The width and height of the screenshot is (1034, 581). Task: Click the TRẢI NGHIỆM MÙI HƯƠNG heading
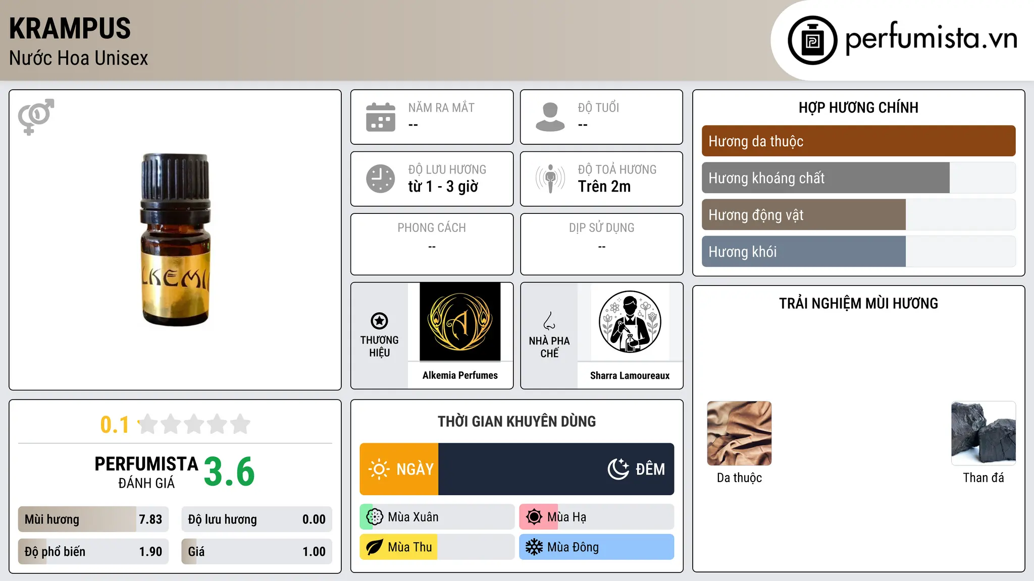coord(858,304)
